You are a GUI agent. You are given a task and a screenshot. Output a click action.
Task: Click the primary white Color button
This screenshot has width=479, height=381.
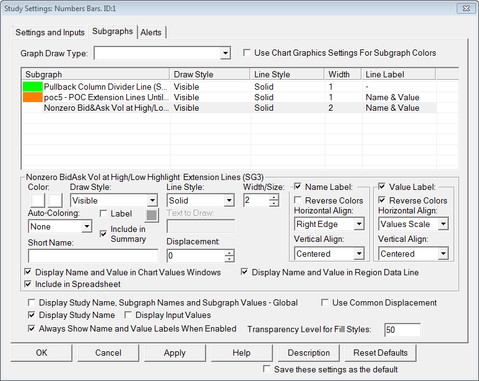37,200
